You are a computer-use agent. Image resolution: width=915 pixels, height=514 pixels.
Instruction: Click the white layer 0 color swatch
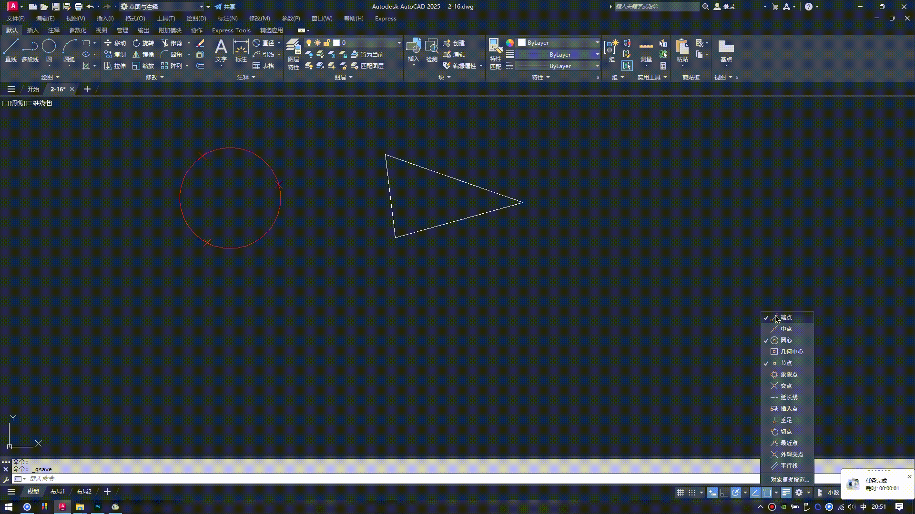coord(336,43)
